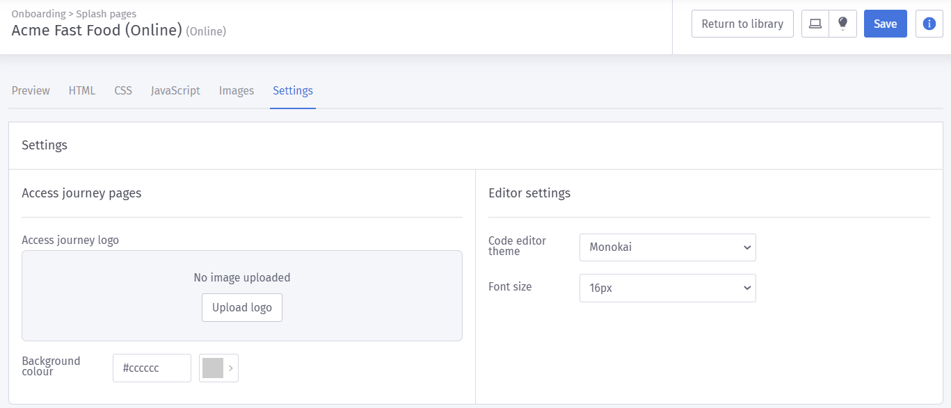The height and width of the screenshot is (408, 951).
Task: Go to the CSS tab
Action: [123, 90]
